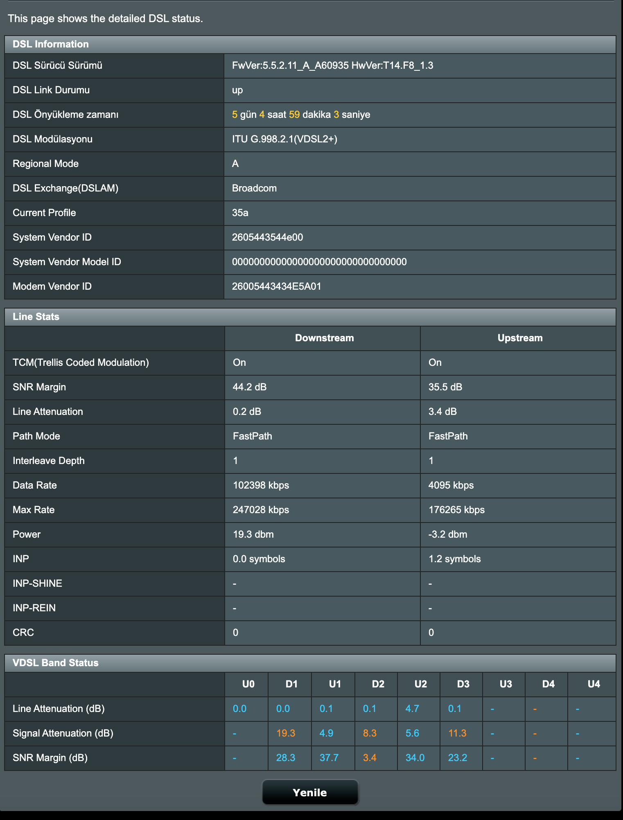Click the Upstream column header
Image resolution: width=623 pixels, height=820 pixels.
520,338
